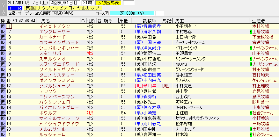Open trainer (美)鹿戸雄一
The width and height of the screenshot is (279, 137).
pyautogui.click(x=148, y=134)
